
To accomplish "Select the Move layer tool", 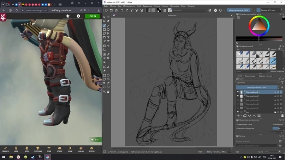I will (x=108, y=46).
